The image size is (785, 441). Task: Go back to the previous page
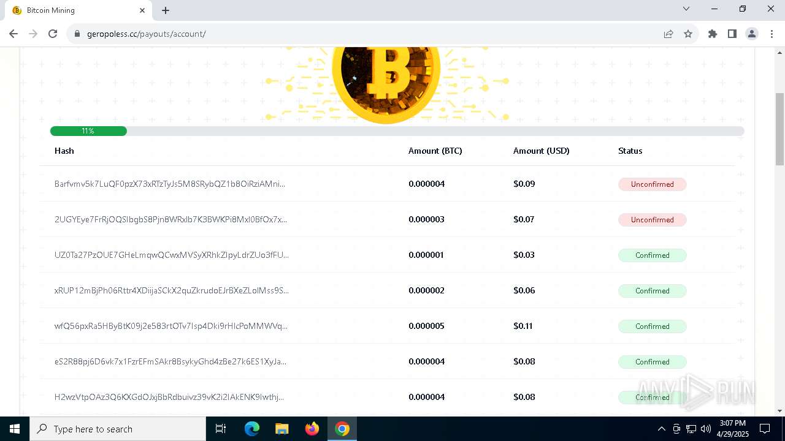point(13,34)
